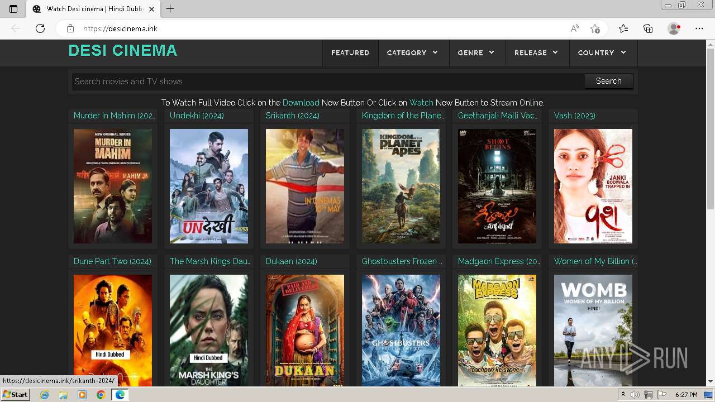715x402 pixels.
Task: Open Edge Settings and more menu
Action: (x=699, y=28)
